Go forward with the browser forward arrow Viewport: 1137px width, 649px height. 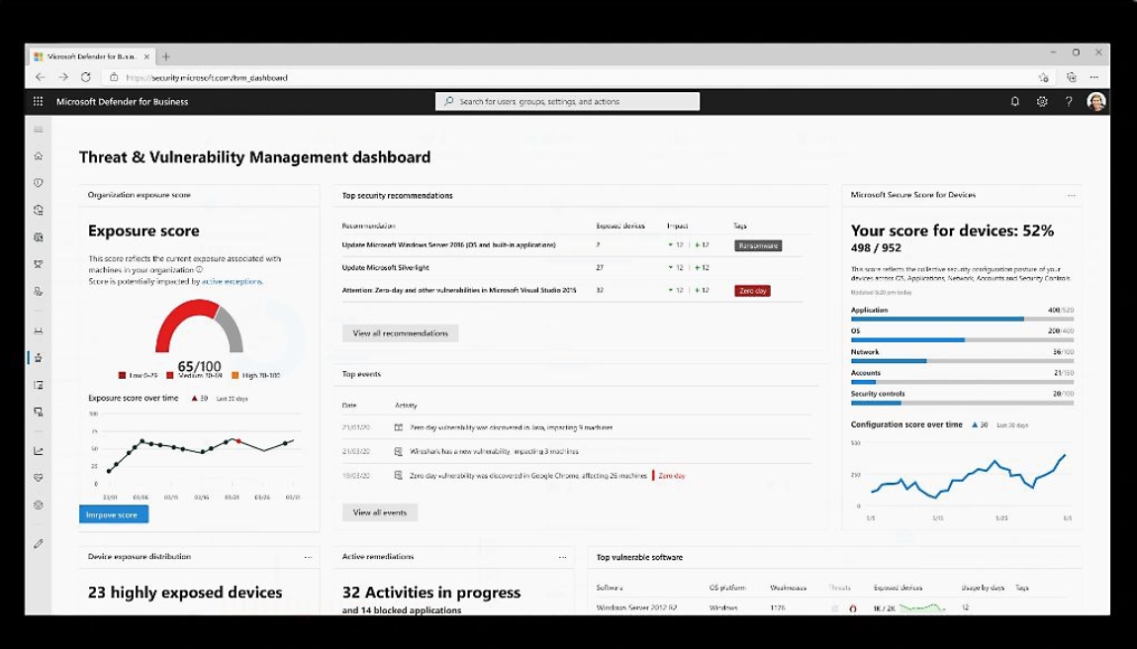click(63, 77)
